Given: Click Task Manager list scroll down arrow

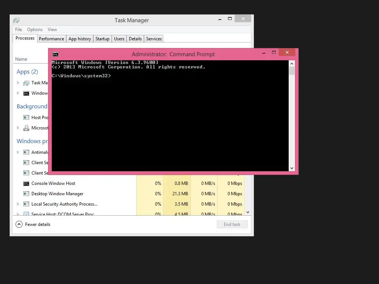Looking at the screenshot, I should tap(248, 212).
